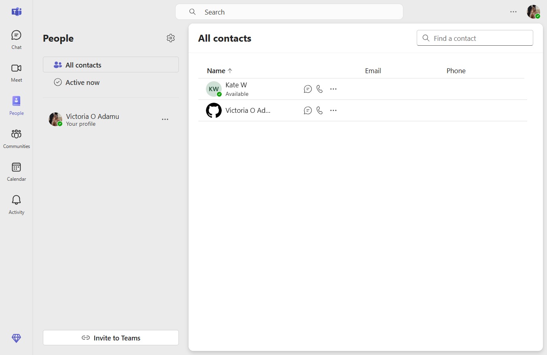Screen dimensions: 547x355
Task: Click the Phone column header
Action: click(x=456, y=71)
